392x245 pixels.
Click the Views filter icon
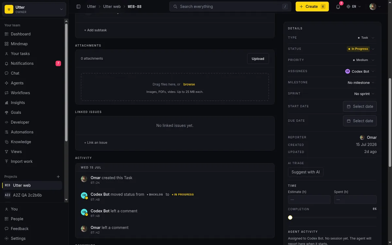coord(7,152)
